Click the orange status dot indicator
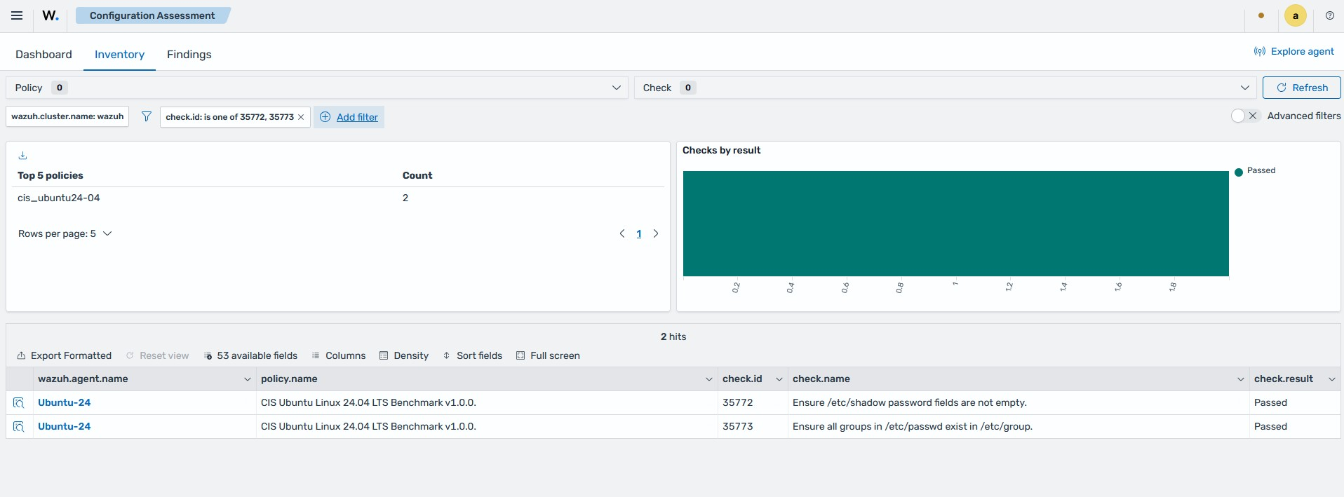 tap(1261, 15)
